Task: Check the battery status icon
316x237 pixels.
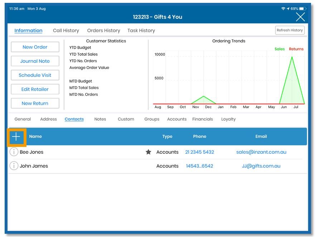Action: 303,9
